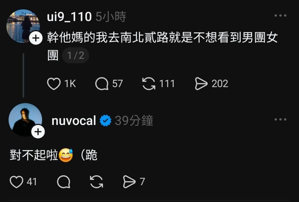Image resolution: width=299 pixels, height=202 pixels.
Task: Tap nuvocal's blue verified badge
Action: coord(105,120)
